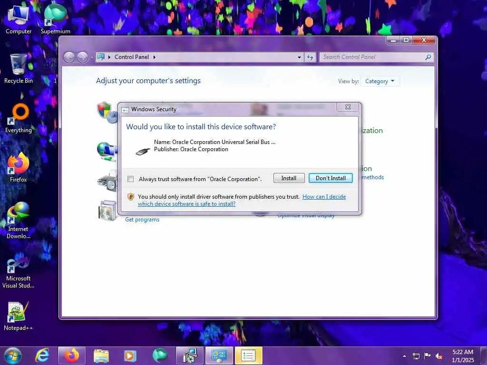Click the Back navigation button in Control Panel

pos(69,57)
